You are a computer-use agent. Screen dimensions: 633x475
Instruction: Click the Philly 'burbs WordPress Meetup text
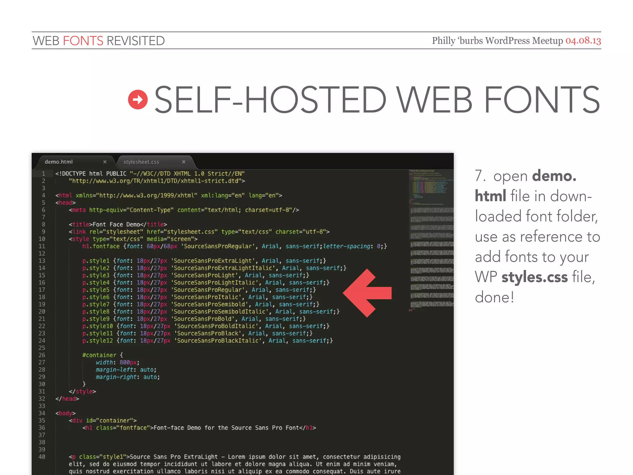click(x=497, y=41)
